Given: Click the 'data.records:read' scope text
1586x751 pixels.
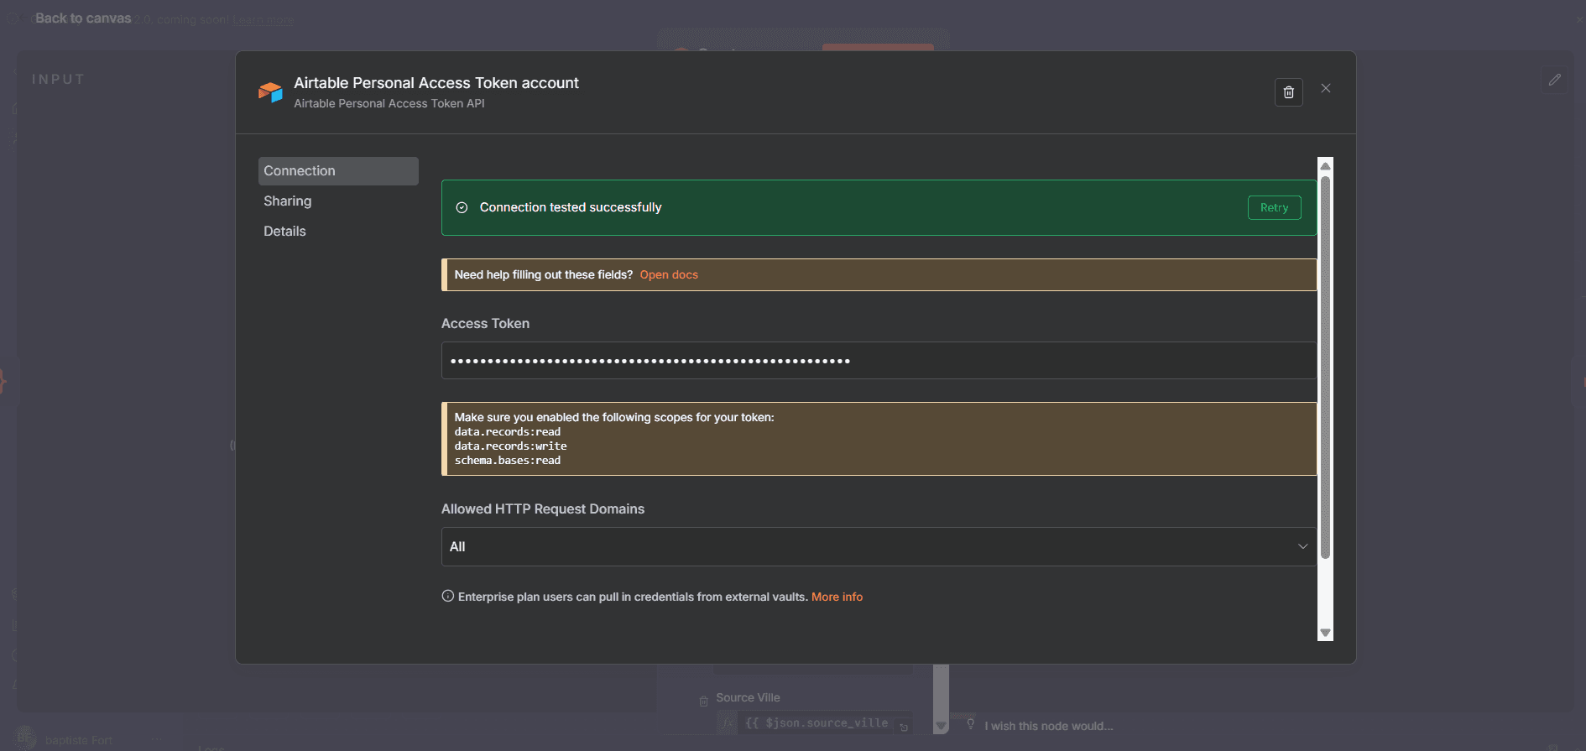Looking at the screenshot, I should 507,431.
